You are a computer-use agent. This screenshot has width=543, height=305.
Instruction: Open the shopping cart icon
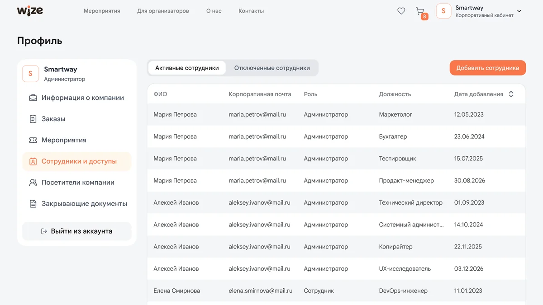tap(420, 11)
